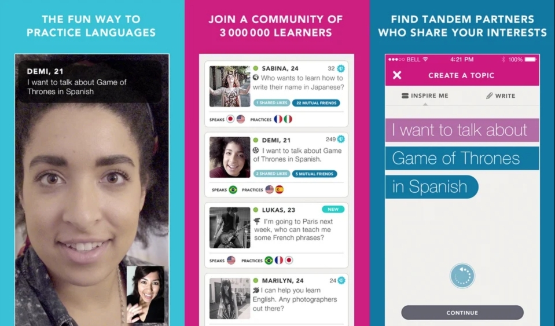Click the French flag in Lukas practices

[279, 260]
